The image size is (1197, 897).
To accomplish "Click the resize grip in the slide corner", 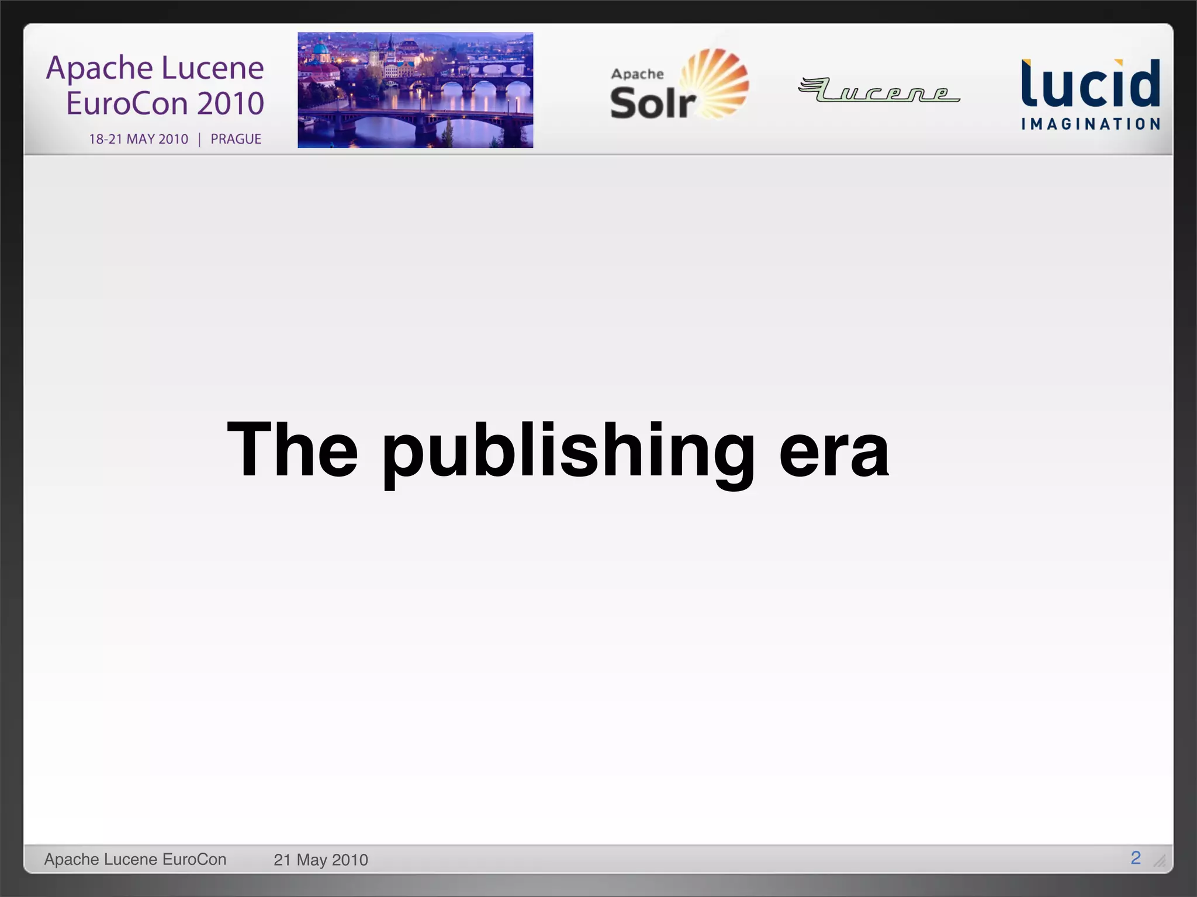I will pyautogui.click(x=1160, y=861).
